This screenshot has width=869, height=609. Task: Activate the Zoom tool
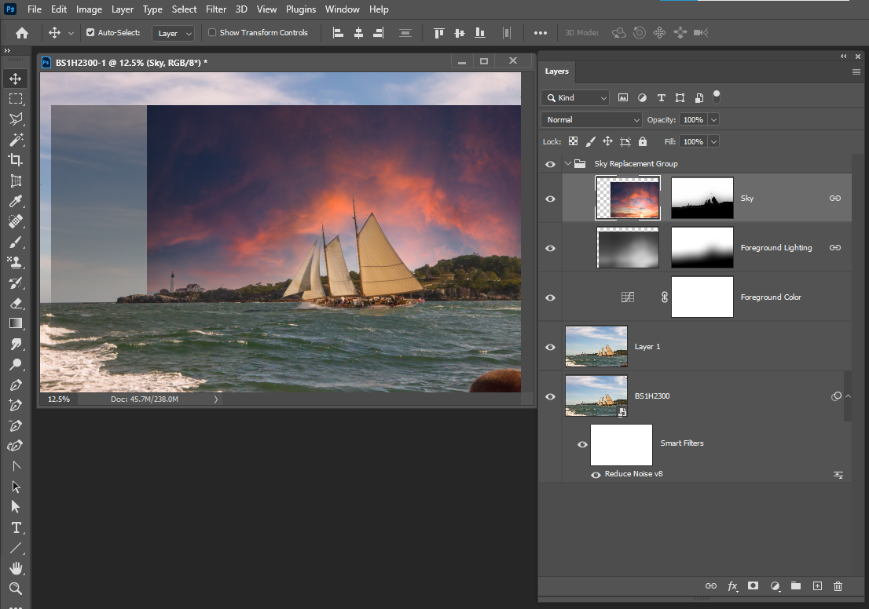click(x=16, y=589)
